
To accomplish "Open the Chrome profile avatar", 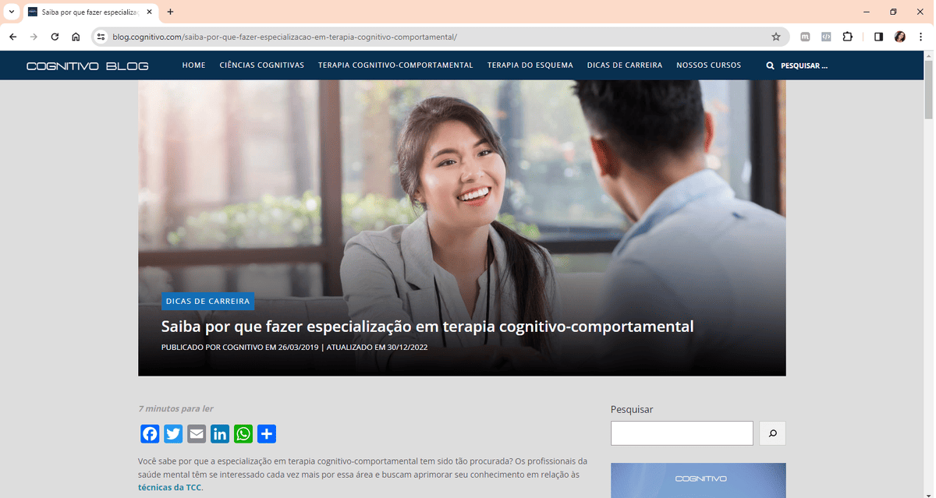I will click(899, 37).
